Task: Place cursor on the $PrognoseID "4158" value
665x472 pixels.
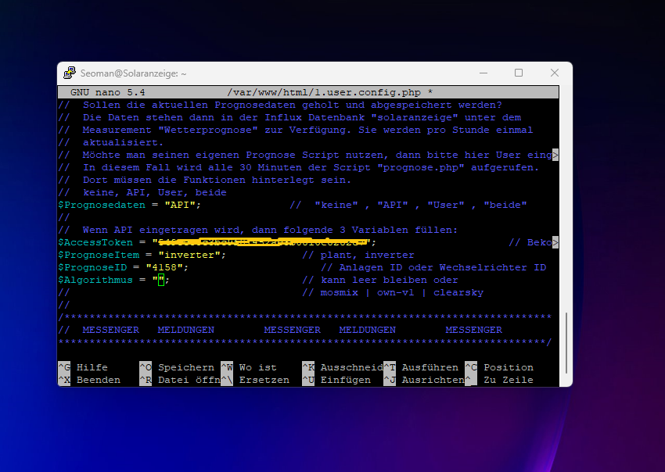Action: point(164,267)
